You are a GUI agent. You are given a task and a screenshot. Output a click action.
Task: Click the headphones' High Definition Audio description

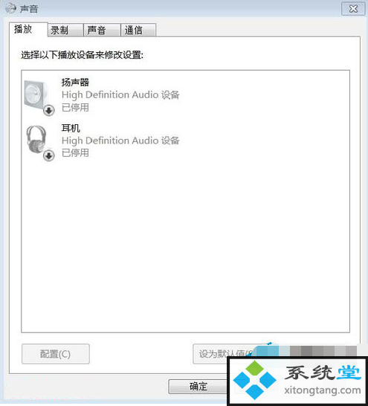click(120, 141)
